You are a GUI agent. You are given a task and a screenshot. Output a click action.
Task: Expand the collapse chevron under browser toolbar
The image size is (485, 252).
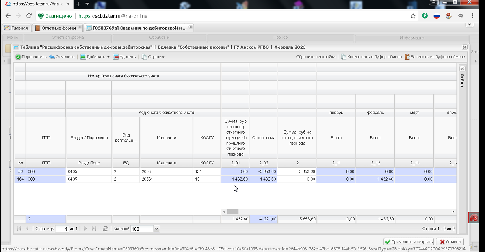(x=470, y=24)
